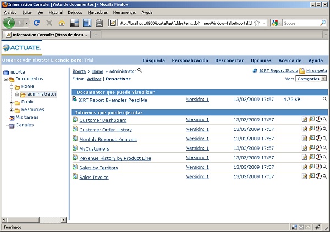Select the Information Console browser tab

46,35
